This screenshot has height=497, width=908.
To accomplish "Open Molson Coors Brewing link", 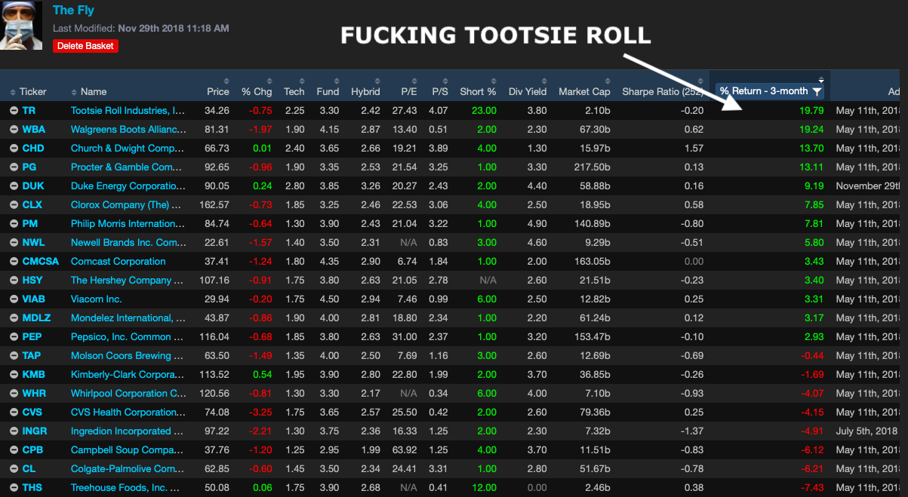I will [127, 355].
